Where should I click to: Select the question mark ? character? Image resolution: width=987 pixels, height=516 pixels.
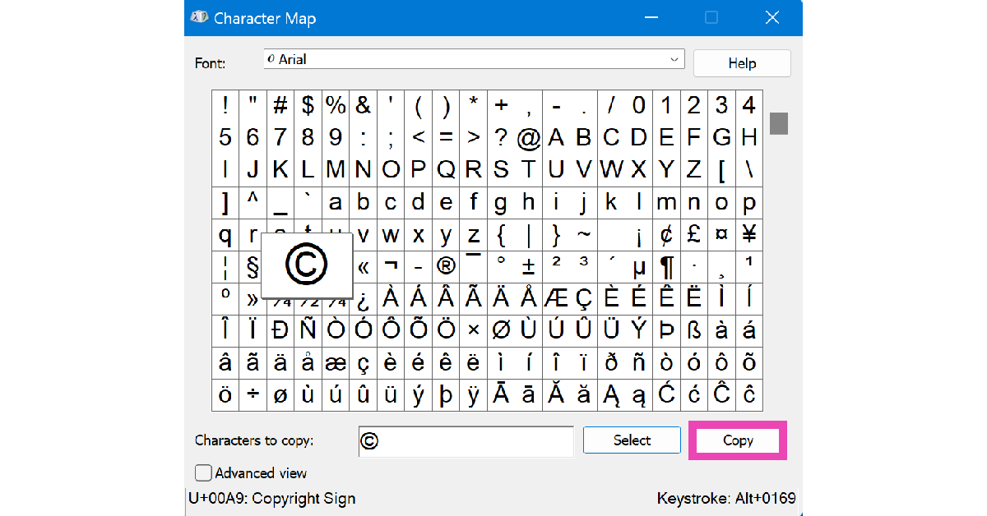(501, 138)
